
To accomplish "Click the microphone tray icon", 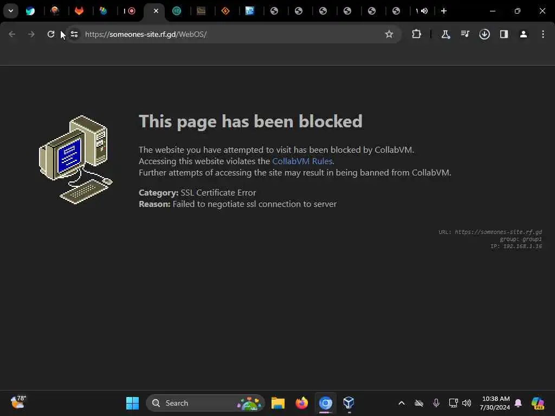I will pos(436,403).
